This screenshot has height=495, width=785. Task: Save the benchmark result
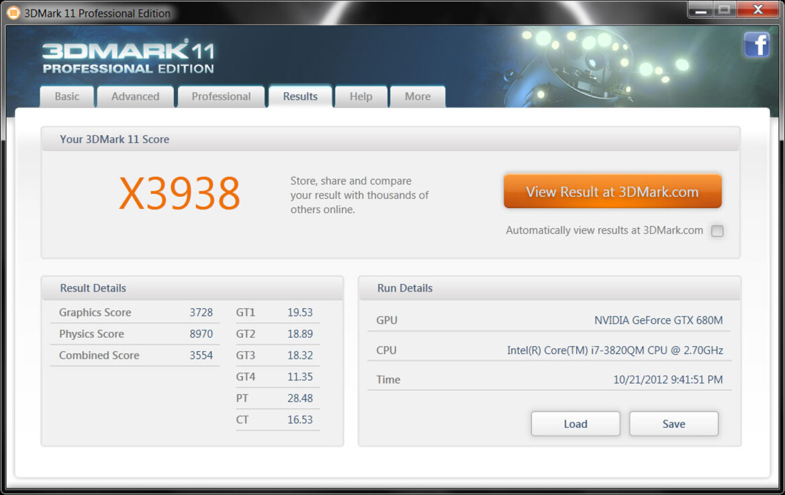point(674,424)
